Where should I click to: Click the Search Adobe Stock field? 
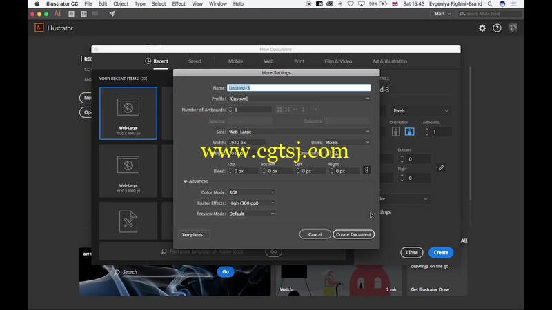(490, 14)
